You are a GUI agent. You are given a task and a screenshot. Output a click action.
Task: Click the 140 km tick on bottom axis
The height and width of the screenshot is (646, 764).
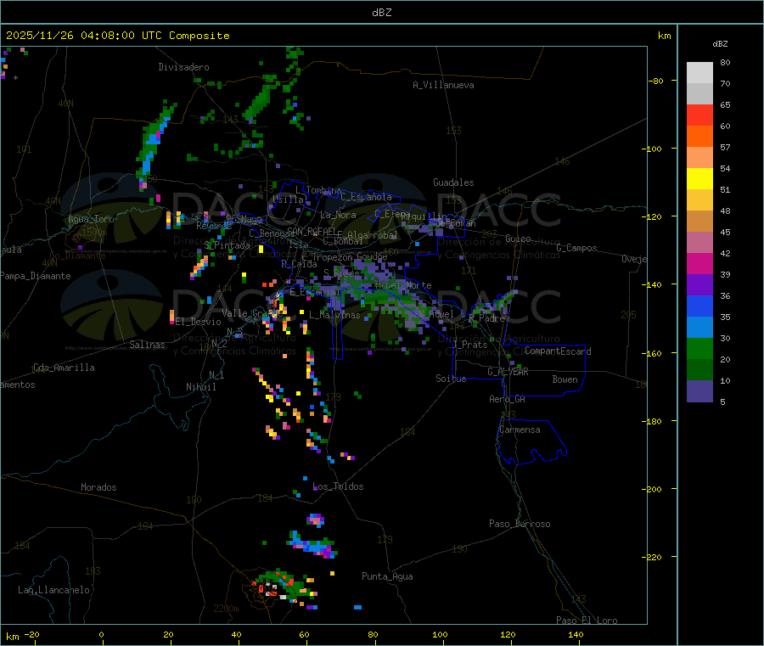(576, 634)
